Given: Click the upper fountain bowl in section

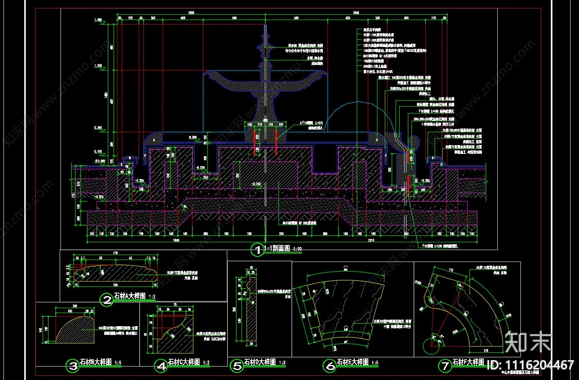Looking at the screenshot, I should coord(265,81).
